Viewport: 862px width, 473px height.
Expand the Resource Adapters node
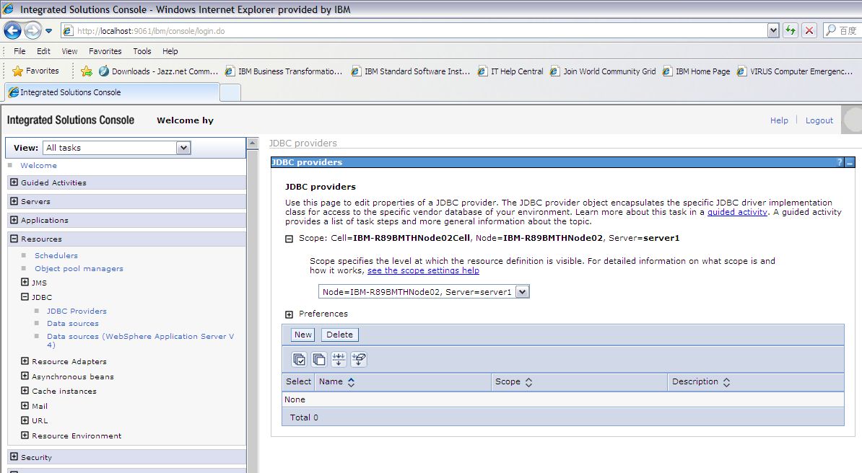pyautogui.click(x=25, y=361)
